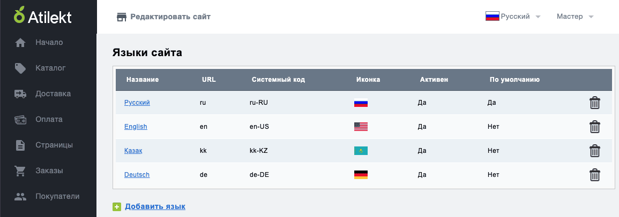
Task: Click the Atilekt logo
Action: (43, 15)
